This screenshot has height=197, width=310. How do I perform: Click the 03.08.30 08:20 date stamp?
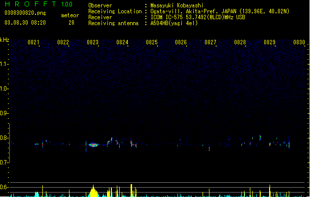coord(25,23)
